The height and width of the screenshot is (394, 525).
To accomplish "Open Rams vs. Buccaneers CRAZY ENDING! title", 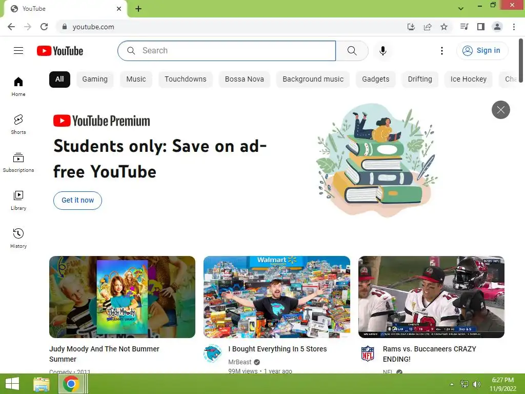I will point(429,354).
